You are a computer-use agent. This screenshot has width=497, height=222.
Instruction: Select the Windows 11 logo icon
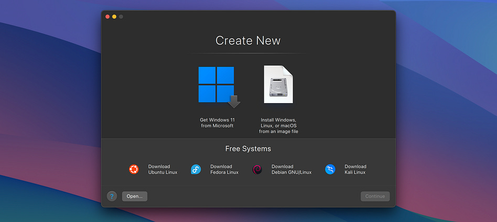[219, 87]
